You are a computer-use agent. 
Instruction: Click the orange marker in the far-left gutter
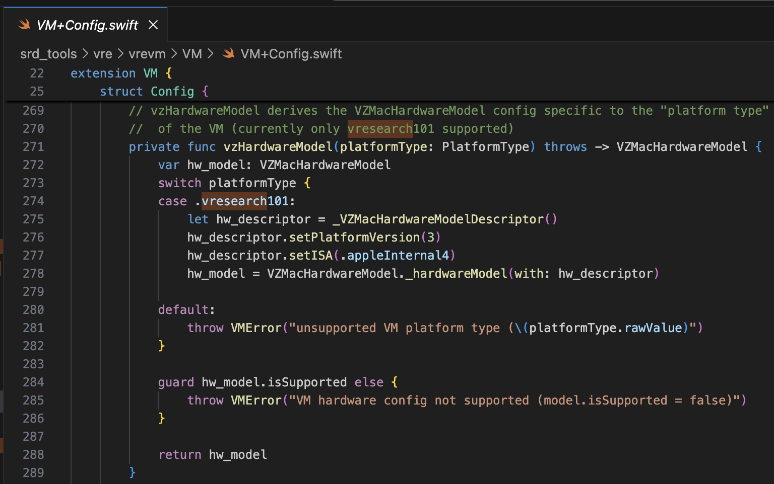tap(2, 247)
